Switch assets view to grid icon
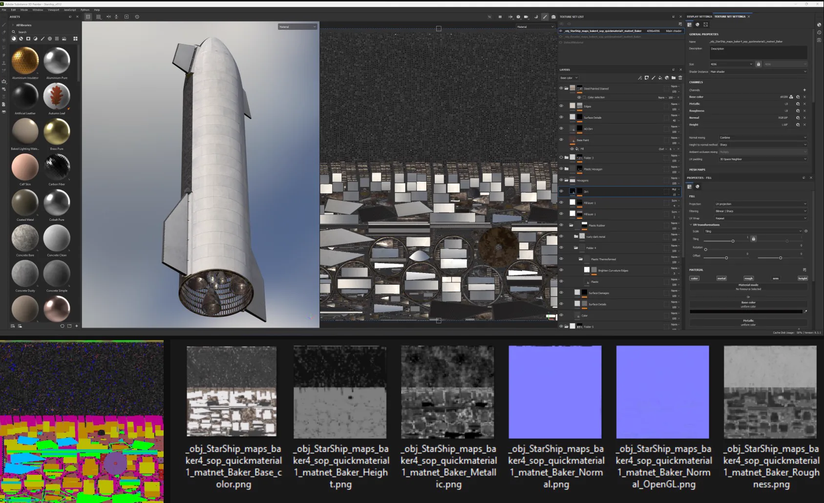Image resolution: width=824 pixels, height=503 pixels. point(75,39)
